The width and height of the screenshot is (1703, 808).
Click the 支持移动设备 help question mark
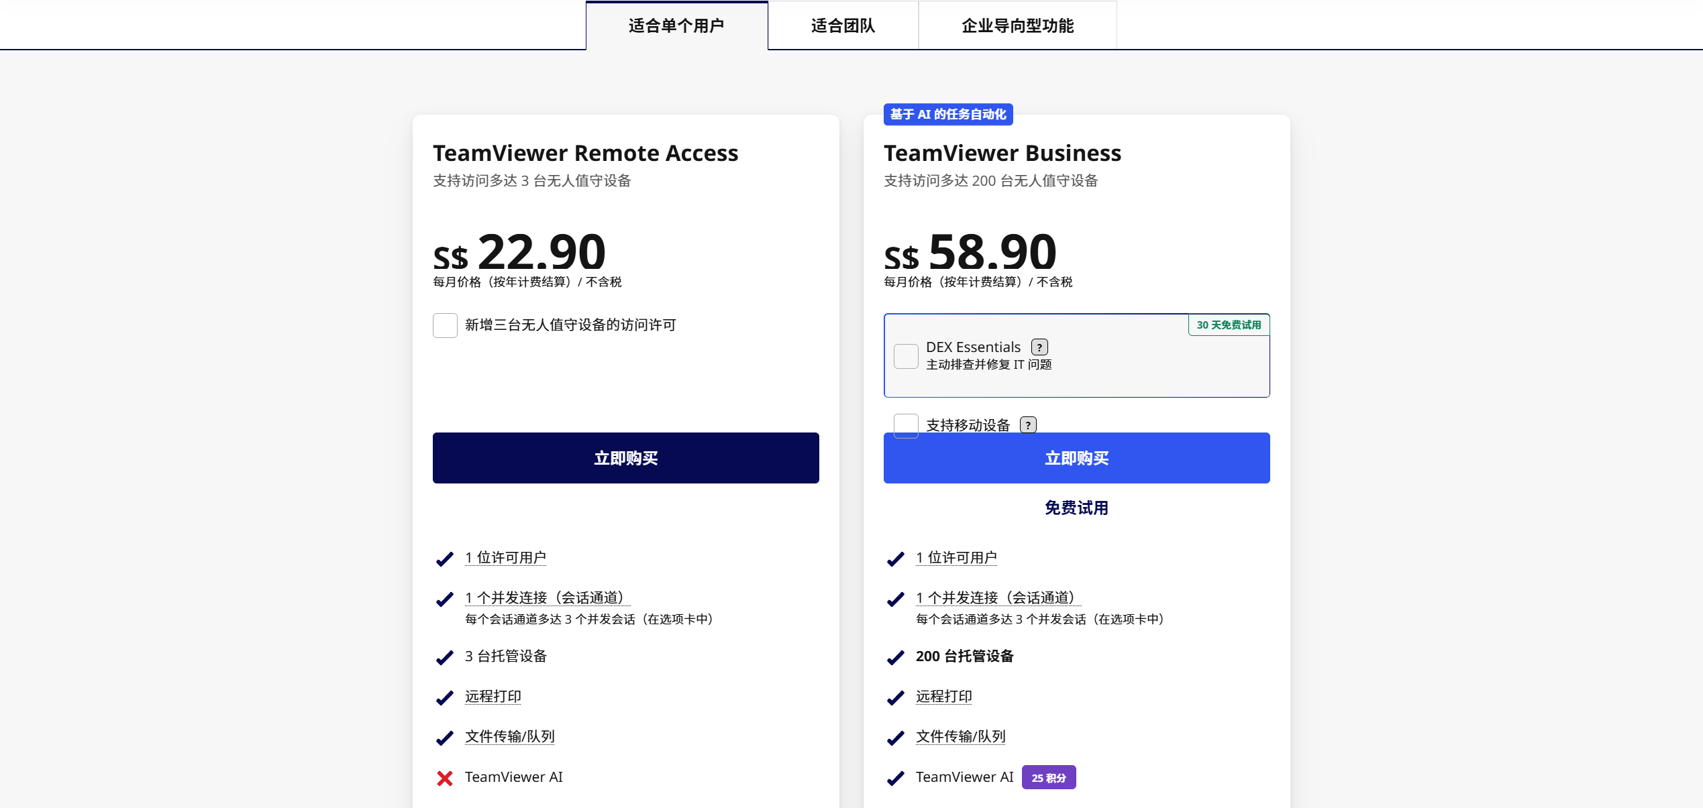coord(1028,425)
